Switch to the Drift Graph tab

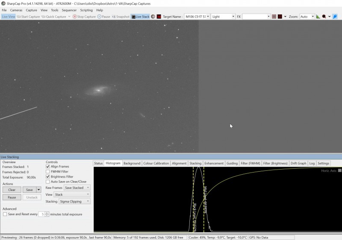298,163
